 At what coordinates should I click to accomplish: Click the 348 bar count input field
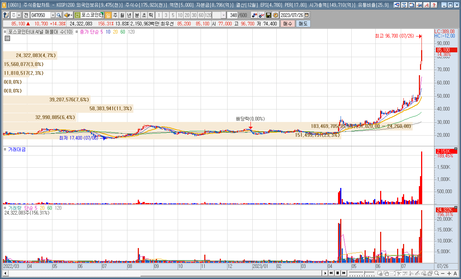[233, 15]
